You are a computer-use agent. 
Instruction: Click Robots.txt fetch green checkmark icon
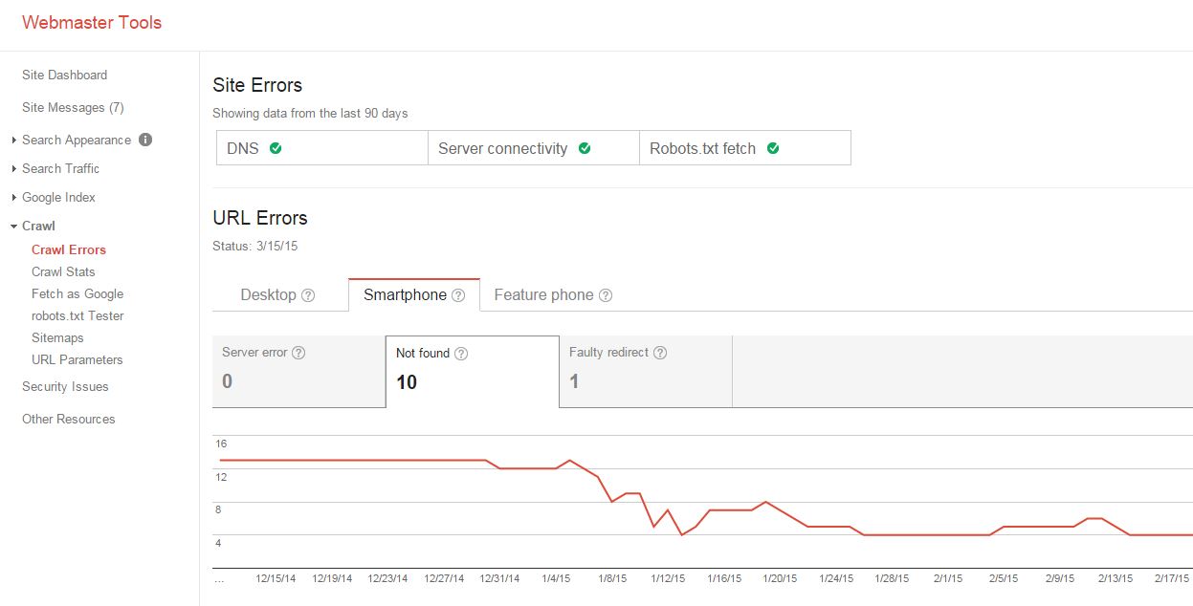(x=773, y=148)
